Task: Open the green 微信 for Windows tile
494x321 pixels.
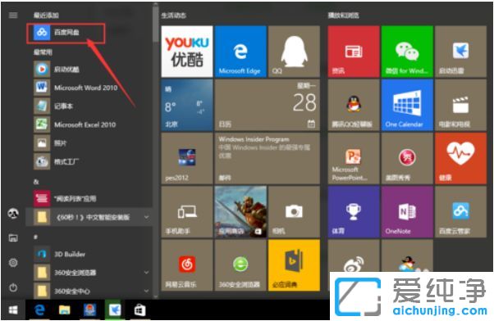Action: pos(407,52)
